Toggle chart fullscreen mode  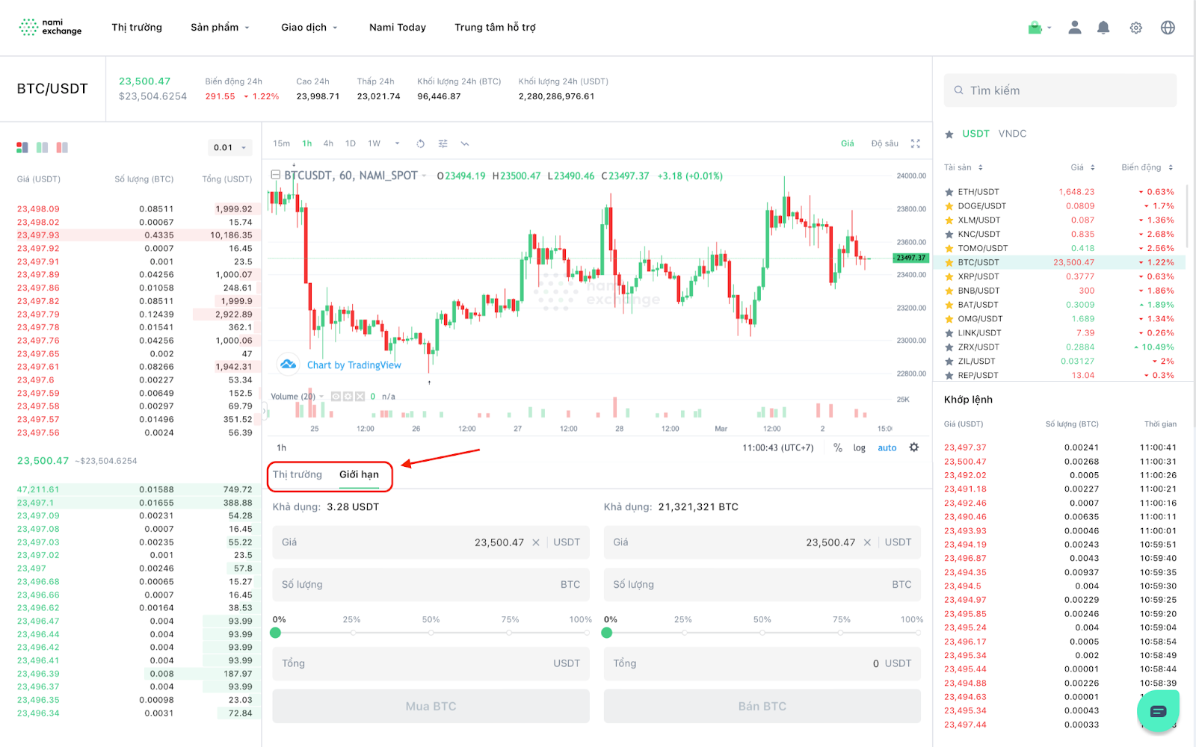[x=916, y=143]
